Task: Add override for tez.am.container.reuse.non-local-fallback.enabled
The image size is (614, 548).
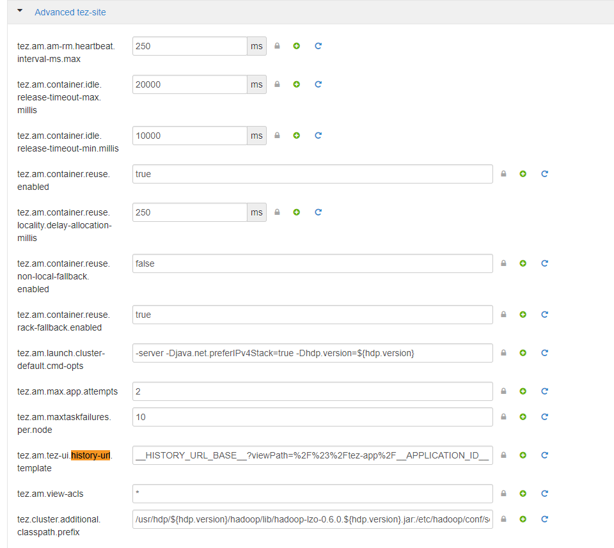Action: pos(523,263)
